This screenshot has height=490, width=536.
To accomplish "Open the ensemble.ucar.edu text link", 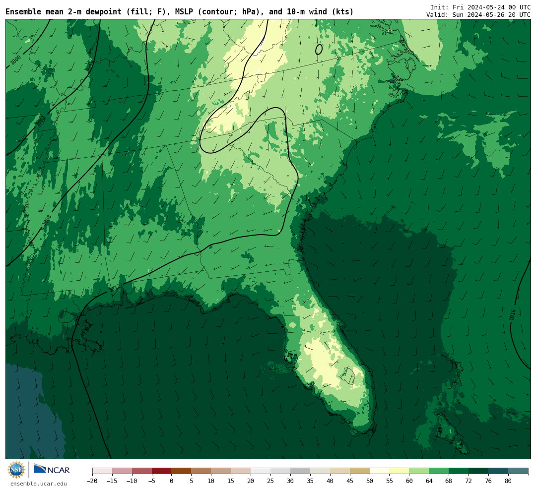I will click(x=39, y=484).
